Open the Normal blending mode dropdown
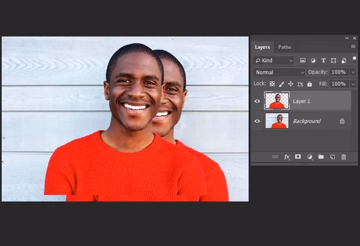 [x=278, y=72]
